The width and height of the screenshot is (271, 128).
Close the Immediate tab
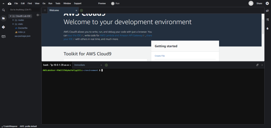tap(101, 65)
